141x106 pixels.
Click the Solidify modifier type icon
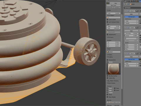(x=128, y=28)
